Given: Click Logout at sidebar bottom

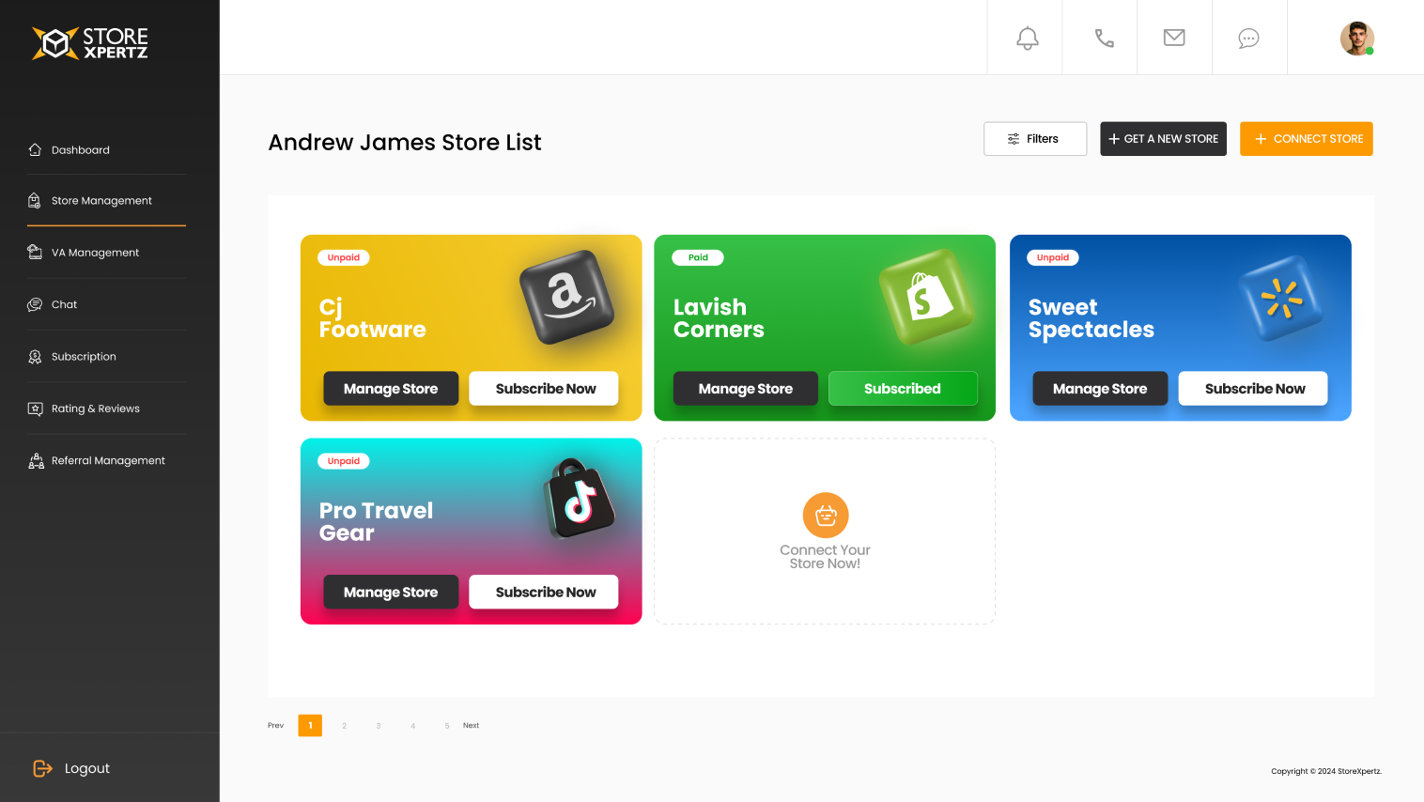Looking at the screenshot, I should 72,768.
